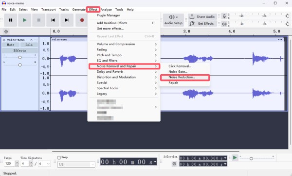292x176 pixels.
Task: Click the speaker playback meter icon
Action: tap(224, 24)
